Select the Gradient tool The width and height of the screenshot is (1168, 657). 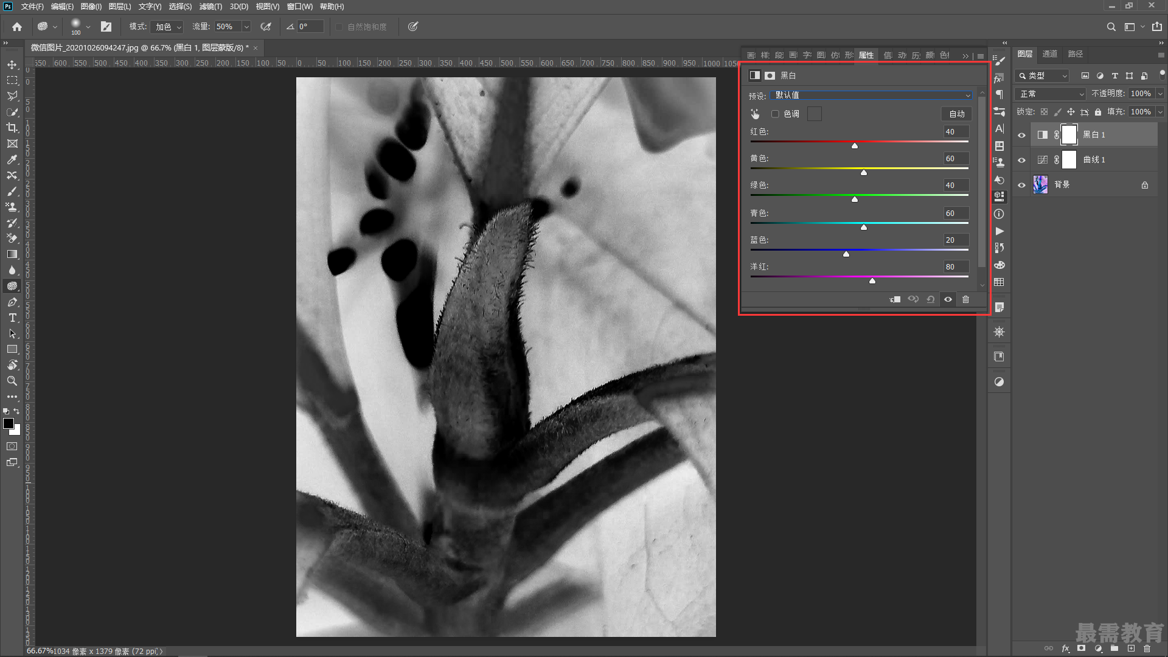[12, 254]
